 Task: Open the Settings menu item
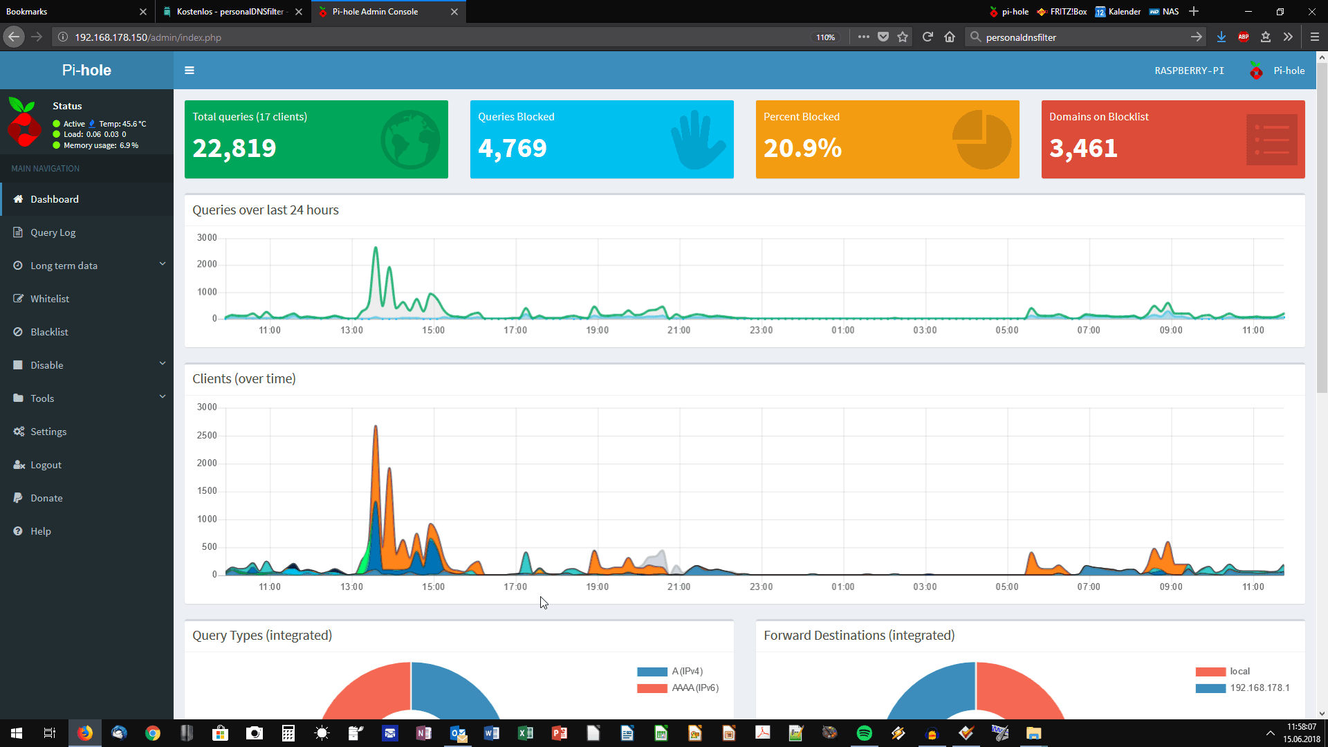point(86,432)
